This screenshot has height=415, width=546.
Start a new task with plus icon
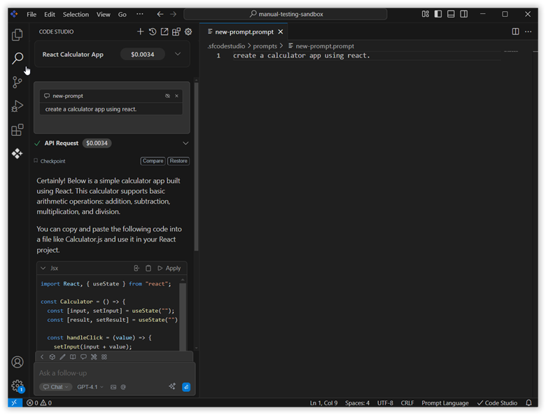[140, 31]
